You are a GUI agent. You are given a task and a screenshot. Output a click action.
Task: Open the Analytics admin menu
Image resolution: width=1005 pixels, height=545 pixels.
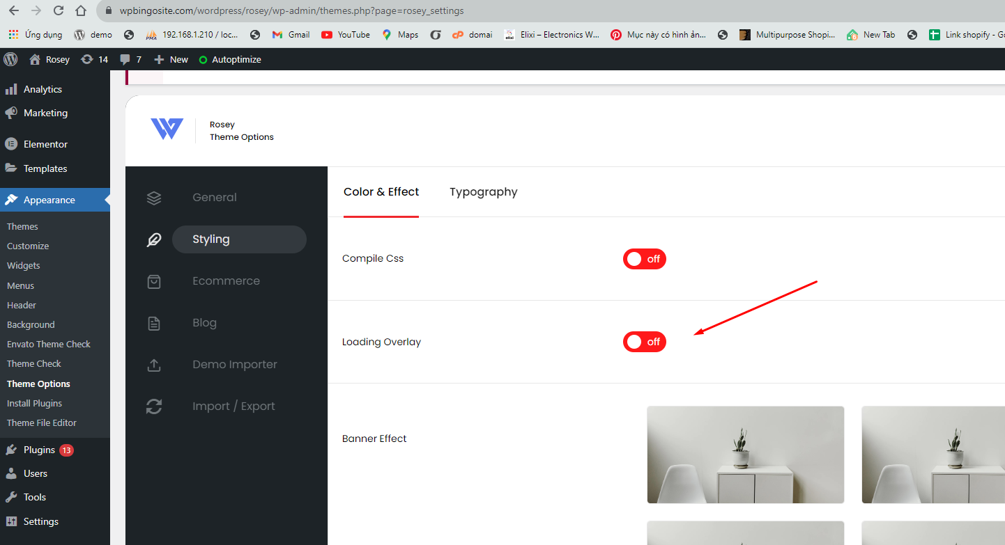pos(55,89)
